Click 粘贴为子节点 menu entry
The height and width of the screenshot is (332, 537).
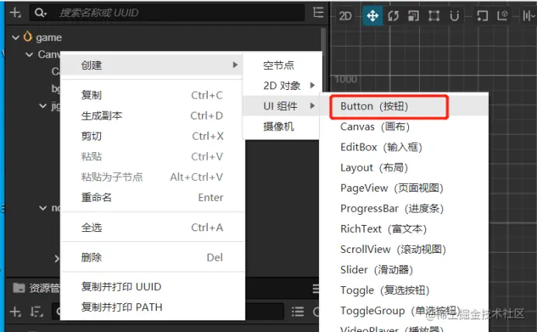click(152, 178)
